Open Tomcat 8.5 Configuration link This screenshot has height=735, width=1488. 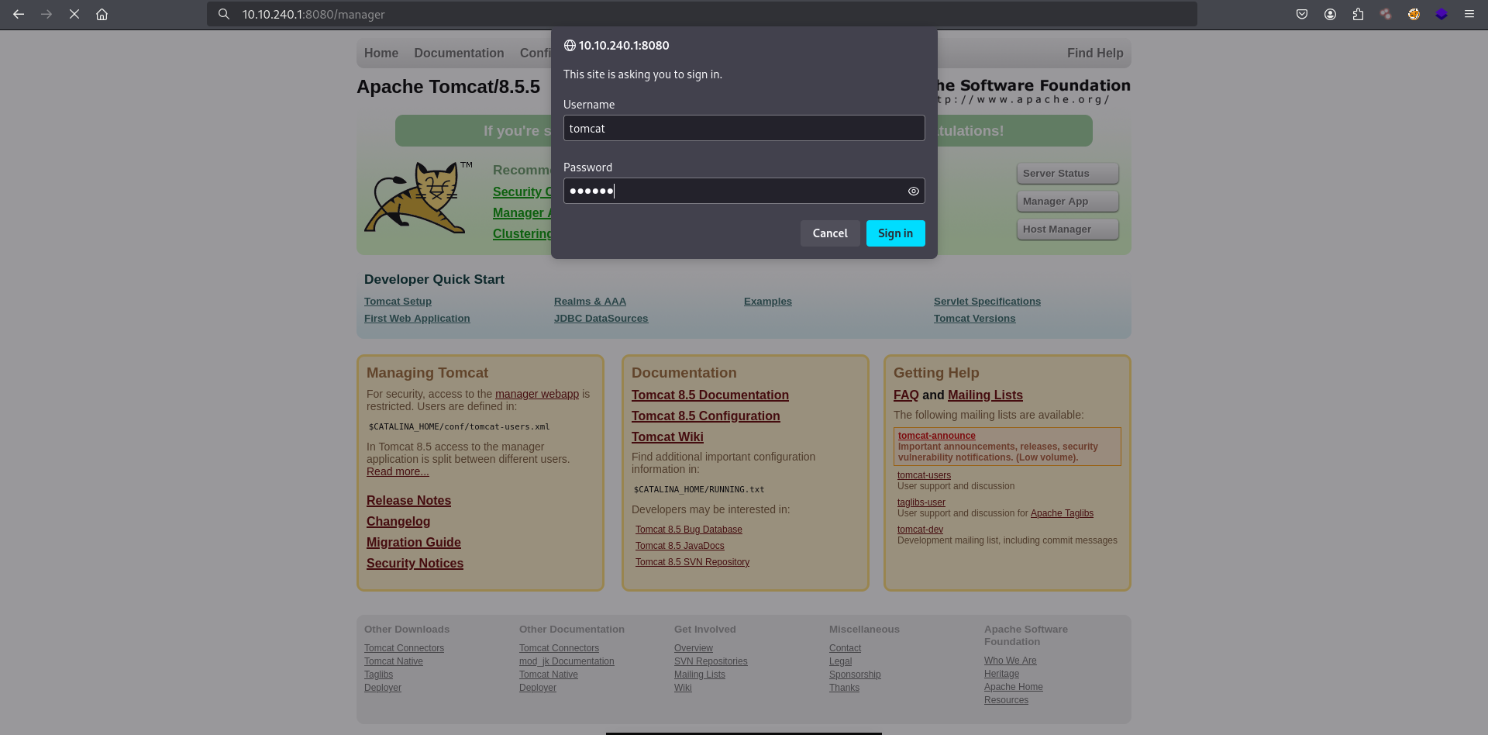[x=706, y=416]
